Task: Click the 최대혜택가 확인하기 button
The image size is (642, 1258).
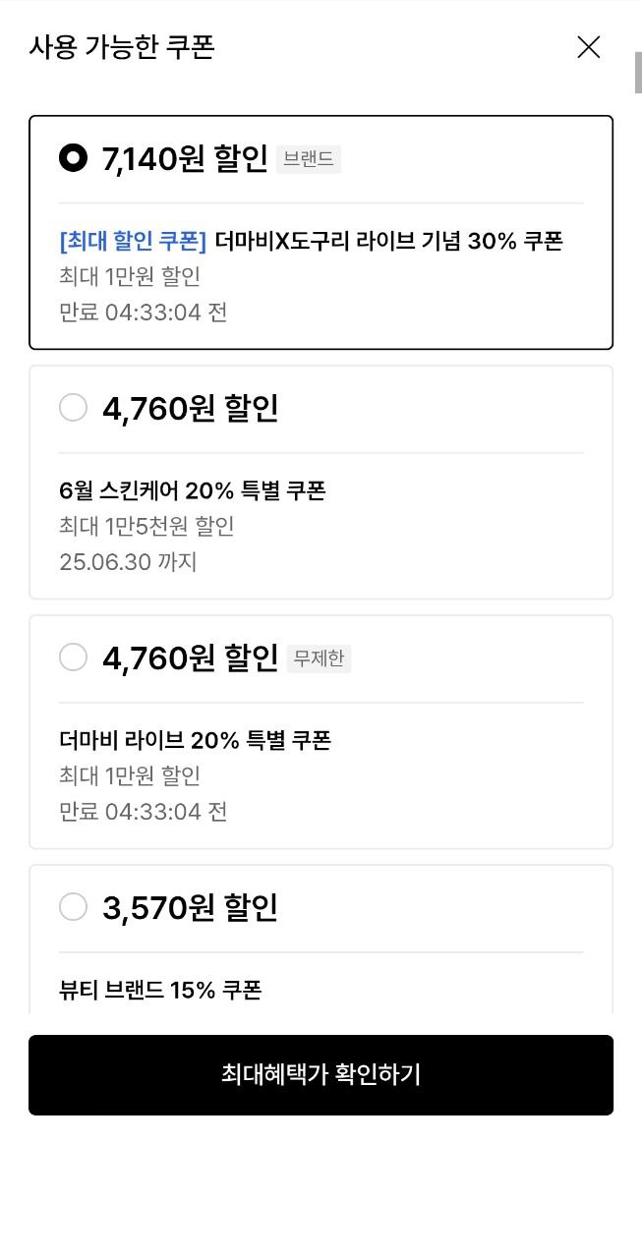Action: pyautogui.click(x=321, y=1074)
